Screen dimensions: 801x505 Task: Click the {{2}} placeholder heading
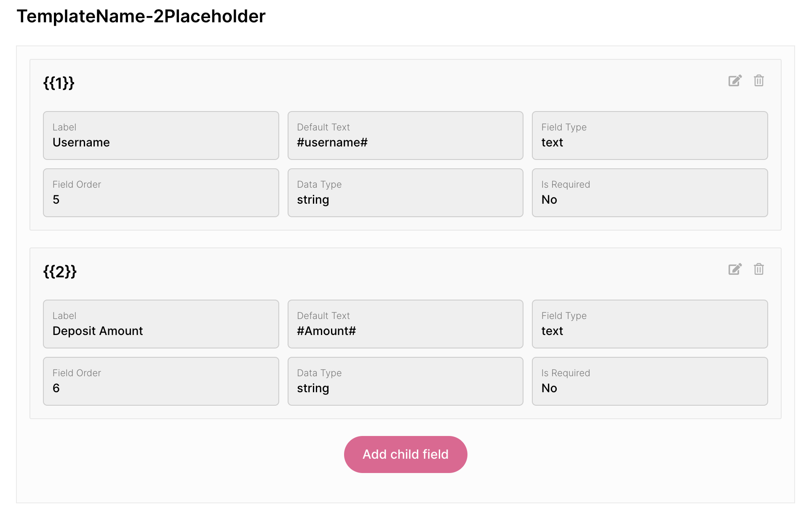tap(60, 271)
